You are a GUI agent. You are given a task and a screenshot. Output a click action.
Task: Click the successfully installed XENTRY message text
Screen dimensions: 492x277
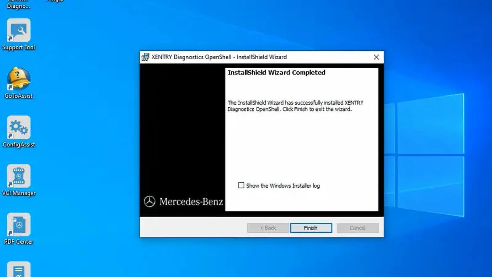pyautogui.click(x=296, y=106)
